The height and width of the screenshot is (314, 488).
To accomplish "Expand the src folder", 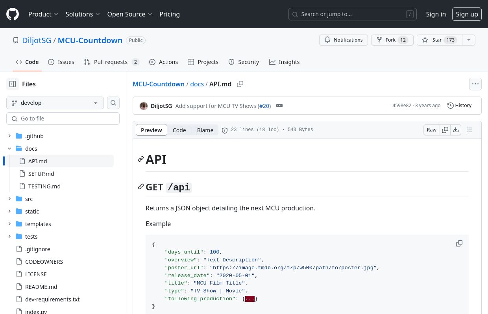I will click(9, 199).
